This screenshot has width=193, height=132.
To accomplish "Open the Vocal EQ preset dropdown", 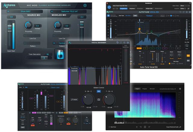I will pos(149,16).
